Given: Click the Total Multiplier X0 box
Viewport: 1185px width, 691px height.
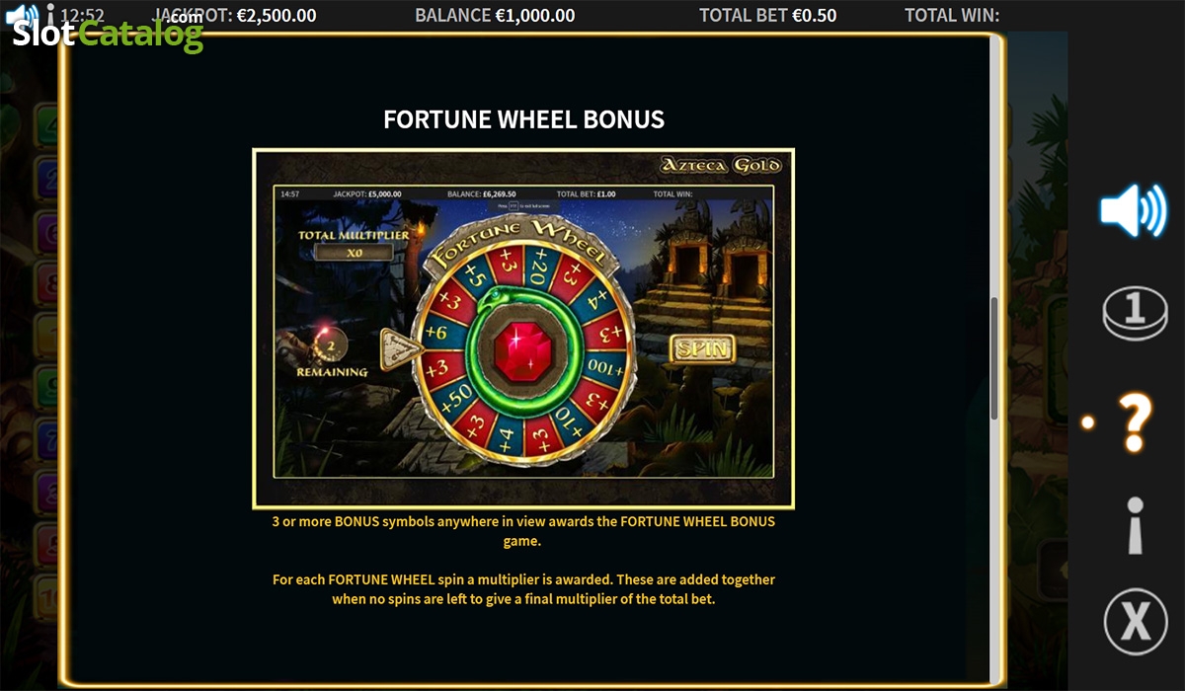Looking at the screenshot, I should pyautogui.click(x=354, y=253).
